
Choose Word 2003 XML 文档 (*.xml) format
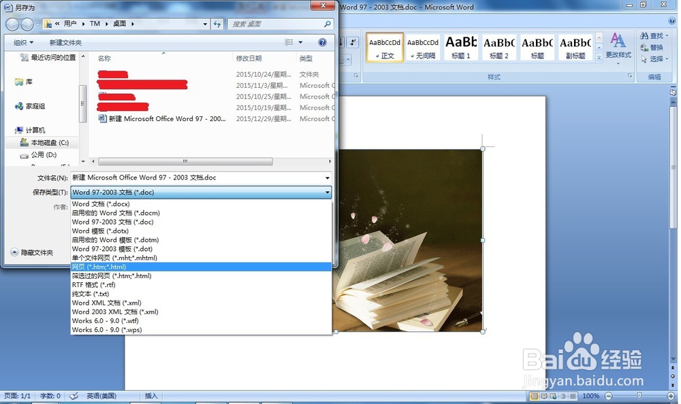[x=201, y=312]
